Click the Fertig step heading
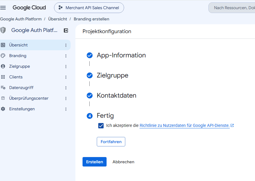This screenshot has width=255, height=181. [x=105, y=116]
